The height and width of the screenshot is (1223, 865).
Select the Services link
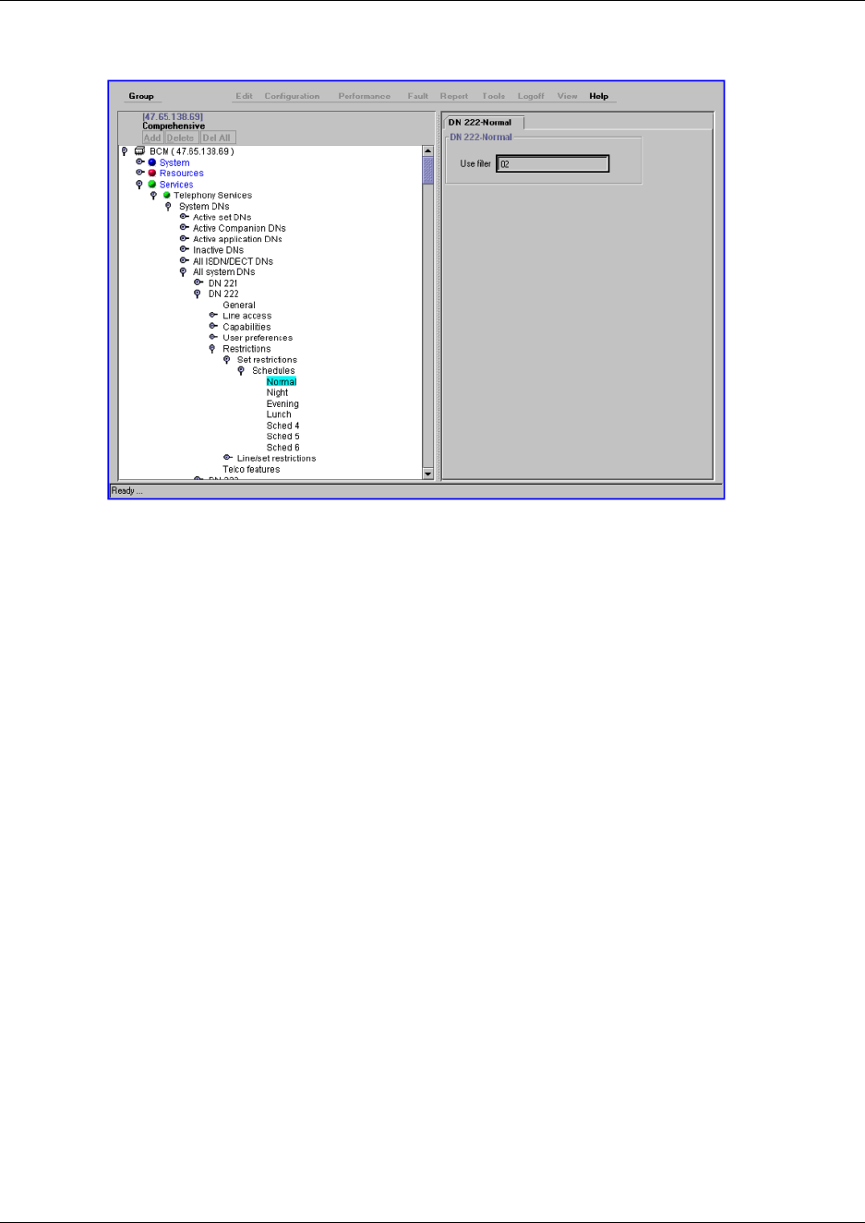(x=176, y=185)
